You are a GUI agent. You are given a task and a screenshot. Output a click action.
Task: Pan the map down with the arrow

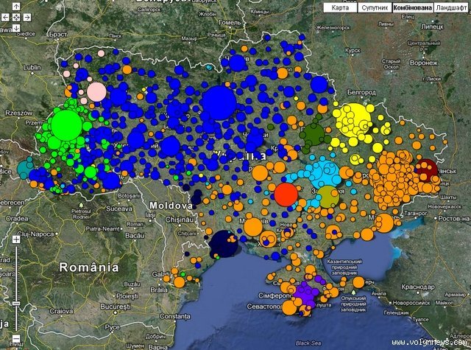point(16,28)
